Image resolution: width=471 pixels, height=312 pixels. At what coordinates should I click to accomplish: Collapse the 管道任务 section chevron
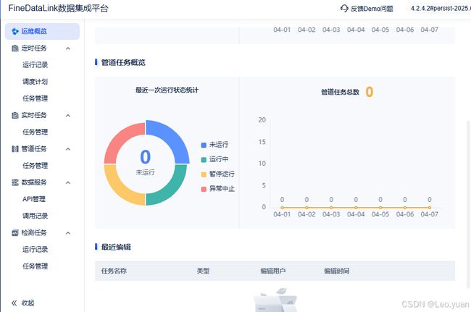coord(68,149)
